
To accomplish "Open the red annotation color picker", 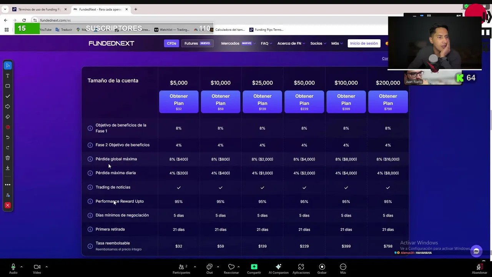I will (x=8, y=127).
